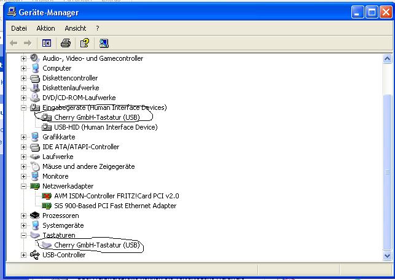395x280 pixels.
Task: Open the Aktion menu
Action: [x=45, y=28]
